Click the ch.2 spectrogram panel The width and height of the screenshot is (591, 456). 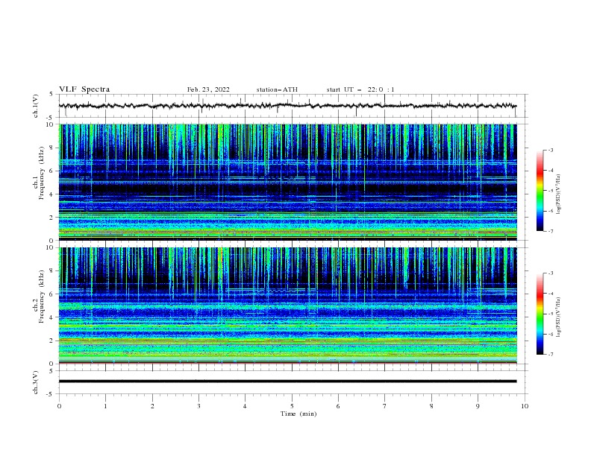[x=287, y=305]
